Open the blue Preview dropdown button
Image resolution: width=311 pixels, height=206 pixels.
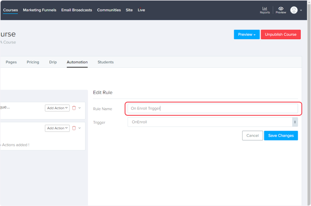tap(247, 34)
